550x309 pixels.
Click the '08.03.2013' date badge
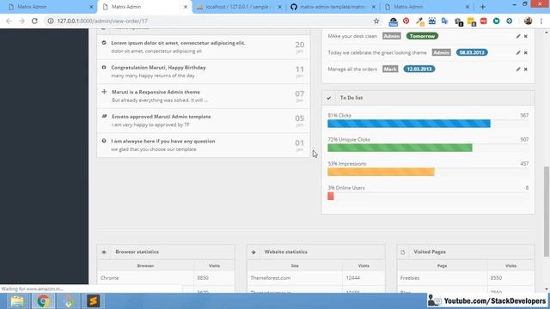pos(472,52)
